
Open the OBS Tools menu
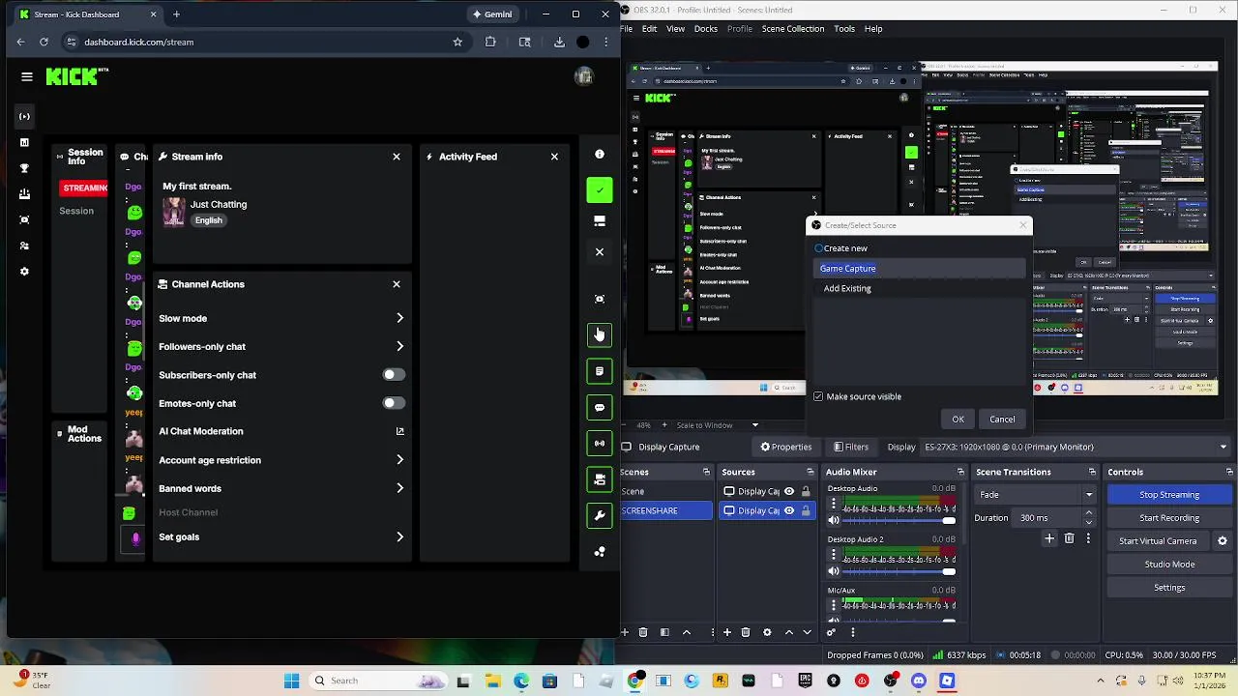click(844, 29)
